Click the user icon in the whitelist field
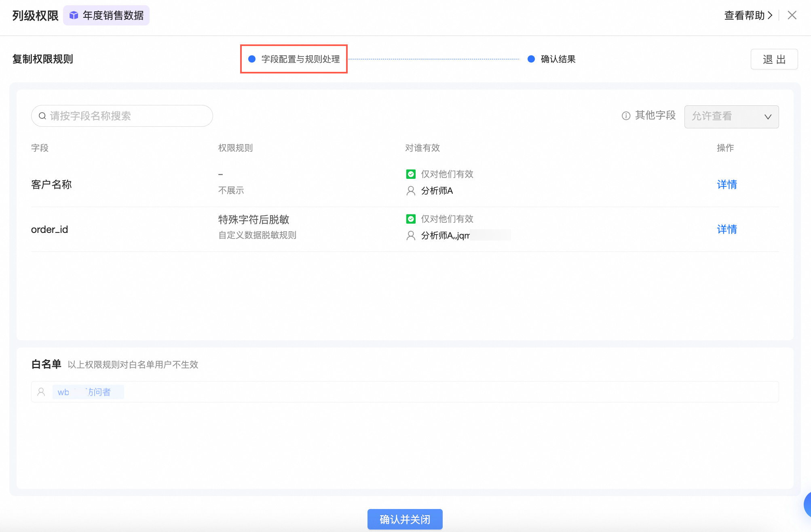Viewport: 811px width, 532px height. click(x=41, y=392)
